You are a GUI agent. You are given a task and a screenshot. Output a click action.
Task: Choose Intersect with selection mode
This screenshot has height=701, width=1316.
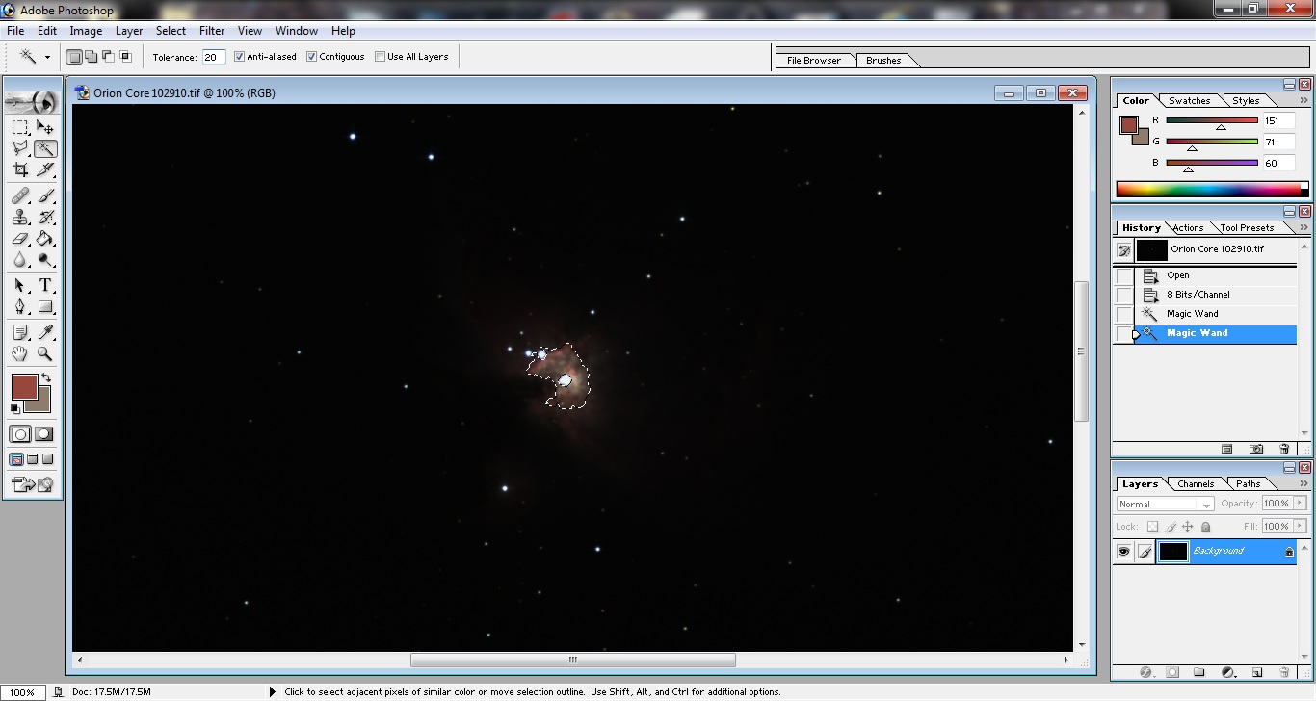125,57
